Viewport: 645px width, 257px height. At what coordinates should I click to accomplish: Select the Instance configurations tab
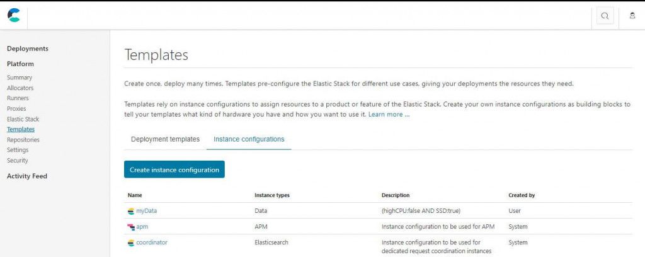pyautogui.click(x=249, y=139)
